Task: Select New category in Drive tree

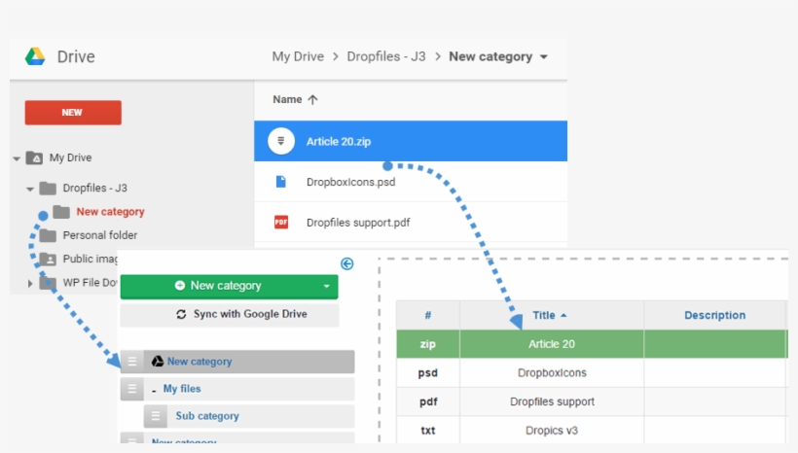Action: pos(110,212)
